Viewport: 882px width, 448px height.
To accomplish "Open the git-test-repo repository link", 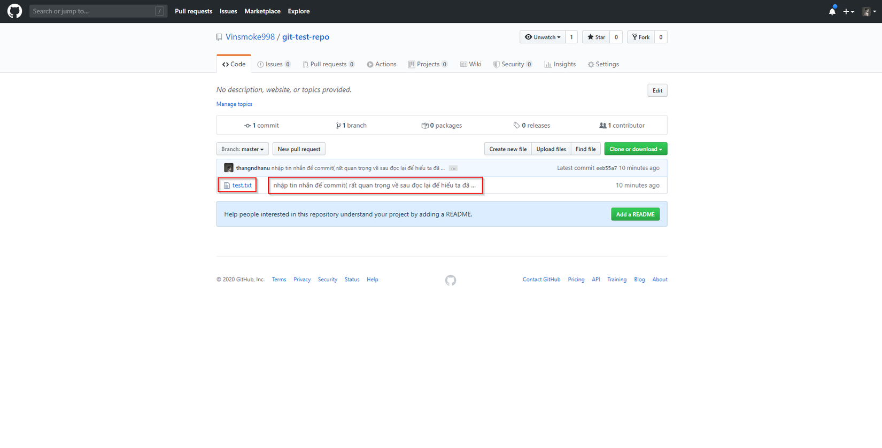I will coord(306,37).
